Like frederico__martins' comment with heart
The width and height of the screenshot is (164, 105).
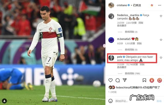[x=161, y=16]
